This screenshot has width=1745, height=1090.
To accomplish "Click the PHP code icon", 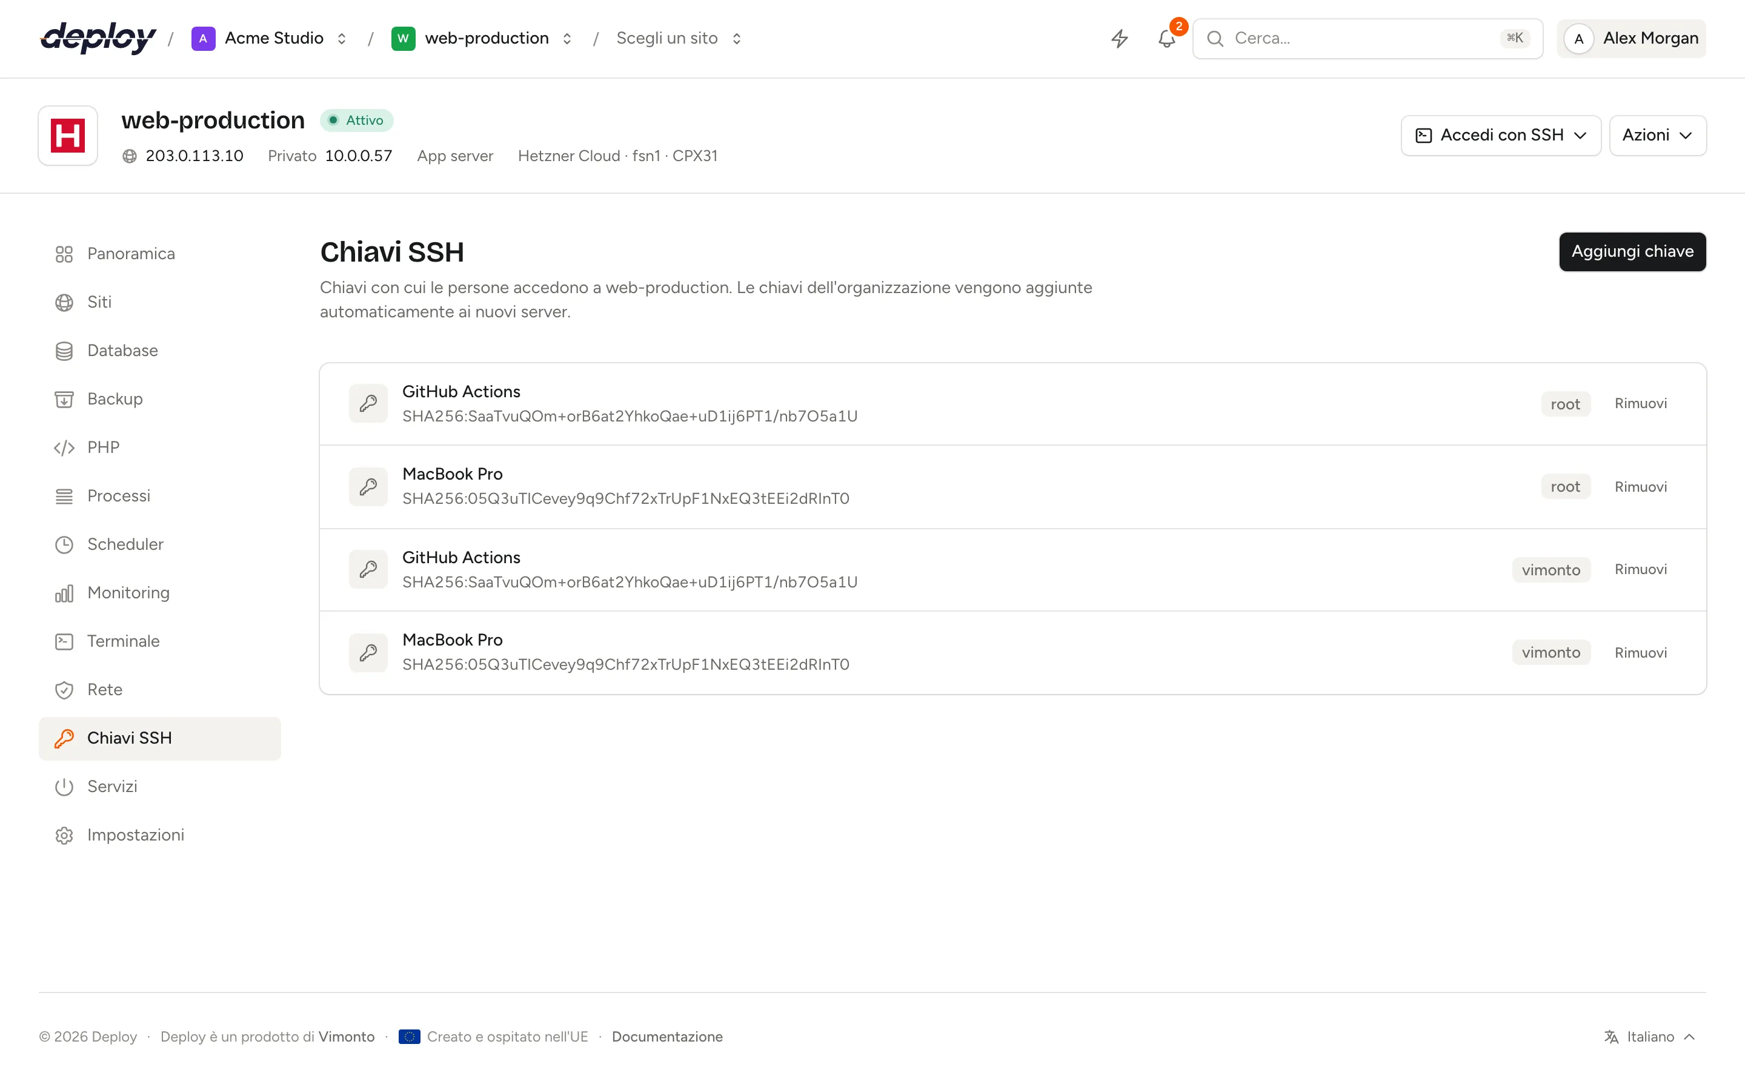I will click(x=64, y=448).
